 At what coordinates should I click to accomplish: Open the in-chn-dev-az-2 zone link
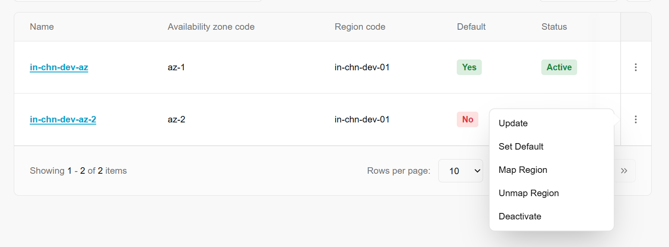point(63,119)
